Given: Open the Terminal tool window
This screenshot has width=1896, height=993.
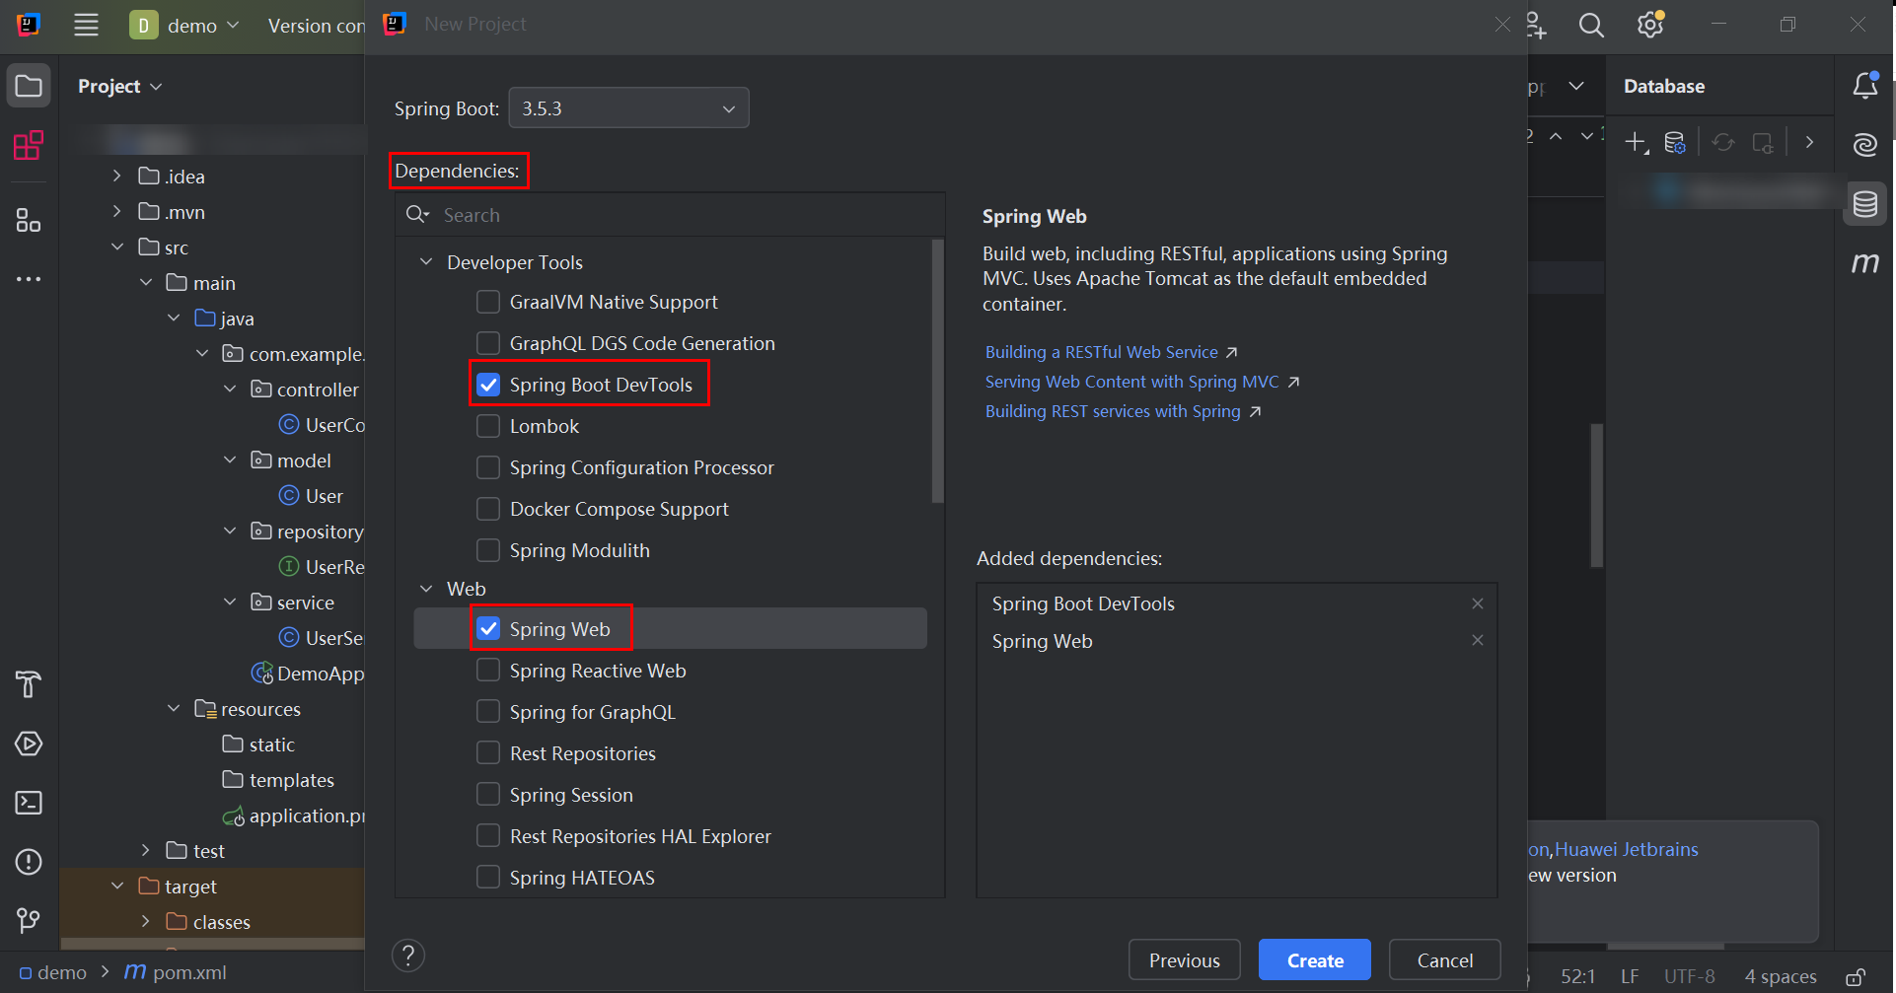Looking at the screenshot, I should click(29, 803).
